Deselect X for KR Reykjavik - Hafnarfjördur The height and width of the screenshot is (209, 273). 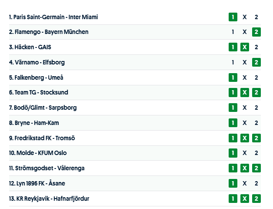244,199
